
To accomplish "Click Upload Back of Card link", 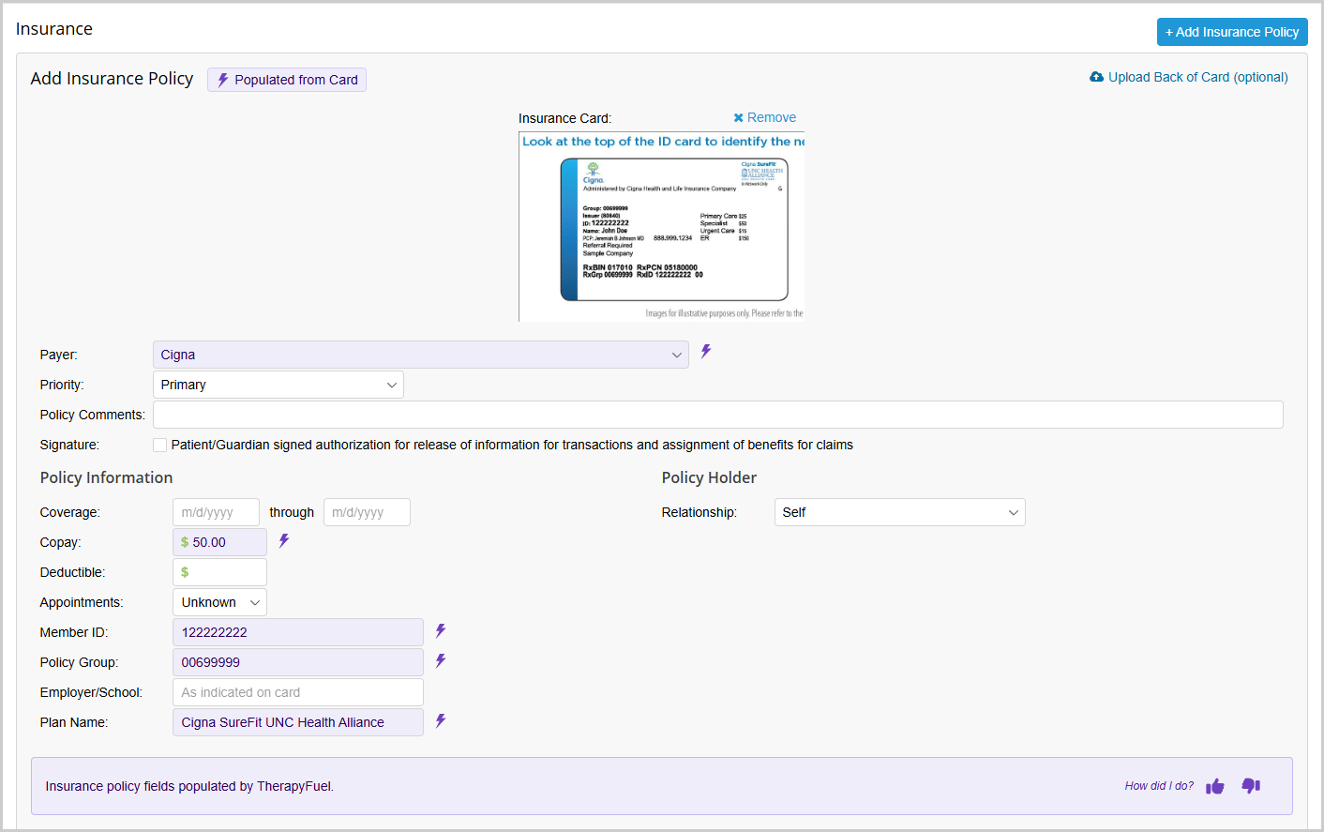I will coord(1189,77).
